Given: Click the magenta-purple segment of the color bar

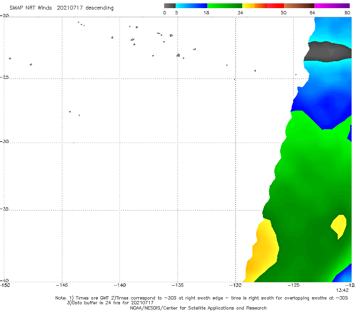Looking at the screenshot, I should (332, 6).
